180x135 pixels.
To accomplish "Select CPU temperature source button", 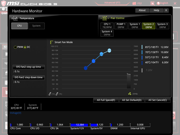I will click(19, 26).
